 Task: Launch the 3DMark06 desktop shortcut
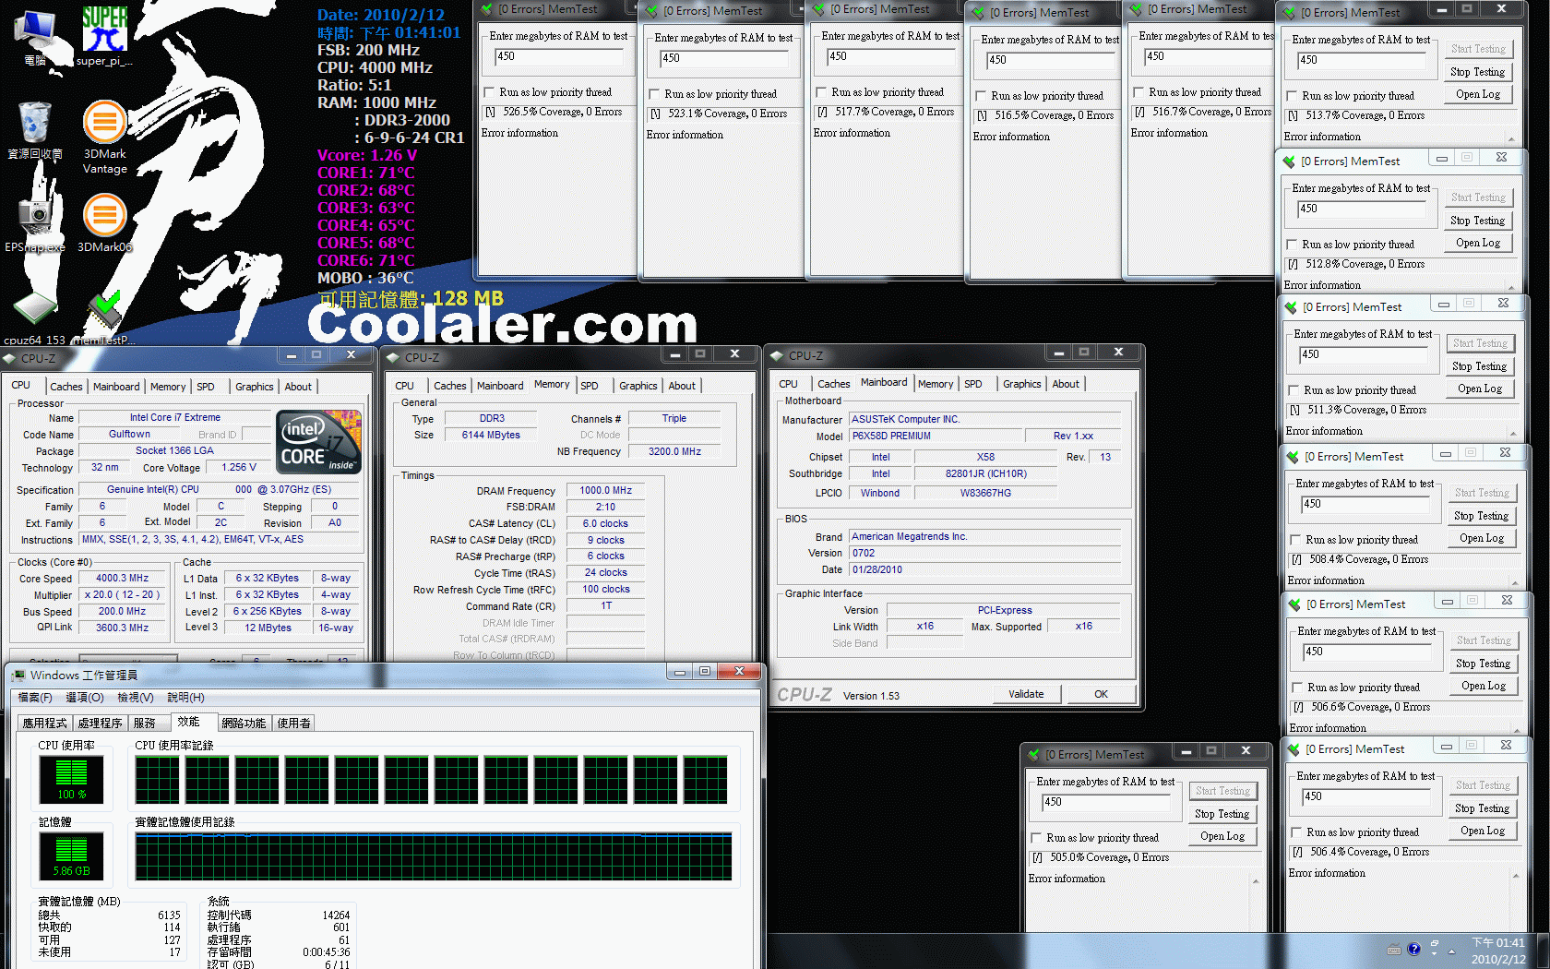pyautogui.click(x=105, y=221)
